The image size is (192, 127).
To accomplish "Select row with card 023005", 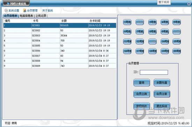I will tap(60, 45).
